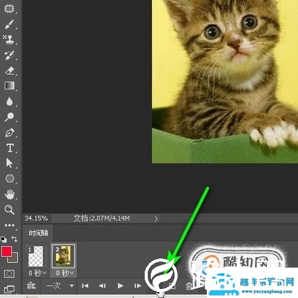Expand the status bar info arrow

pos(156,218)
